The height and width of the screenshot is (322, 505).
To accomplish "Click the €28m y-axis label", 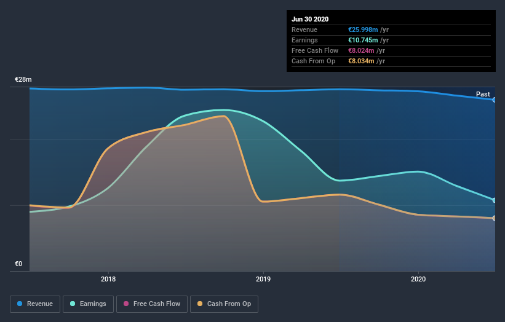I will tap(23, 79).
